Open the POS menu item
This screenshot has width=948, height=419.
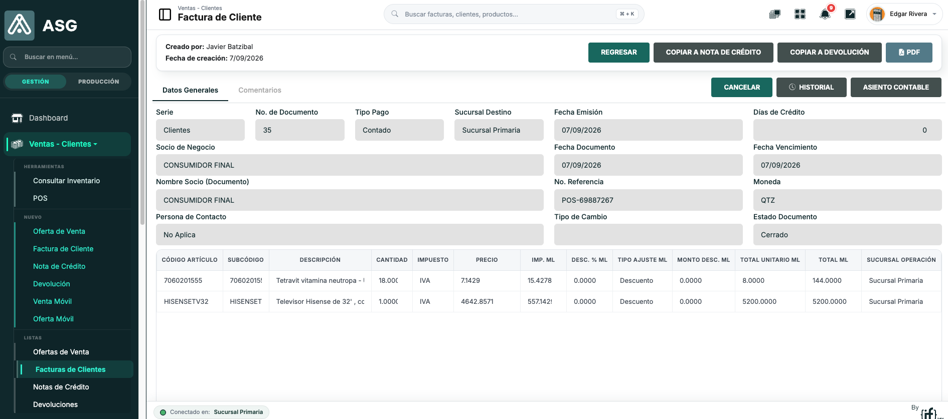[40, 198]
